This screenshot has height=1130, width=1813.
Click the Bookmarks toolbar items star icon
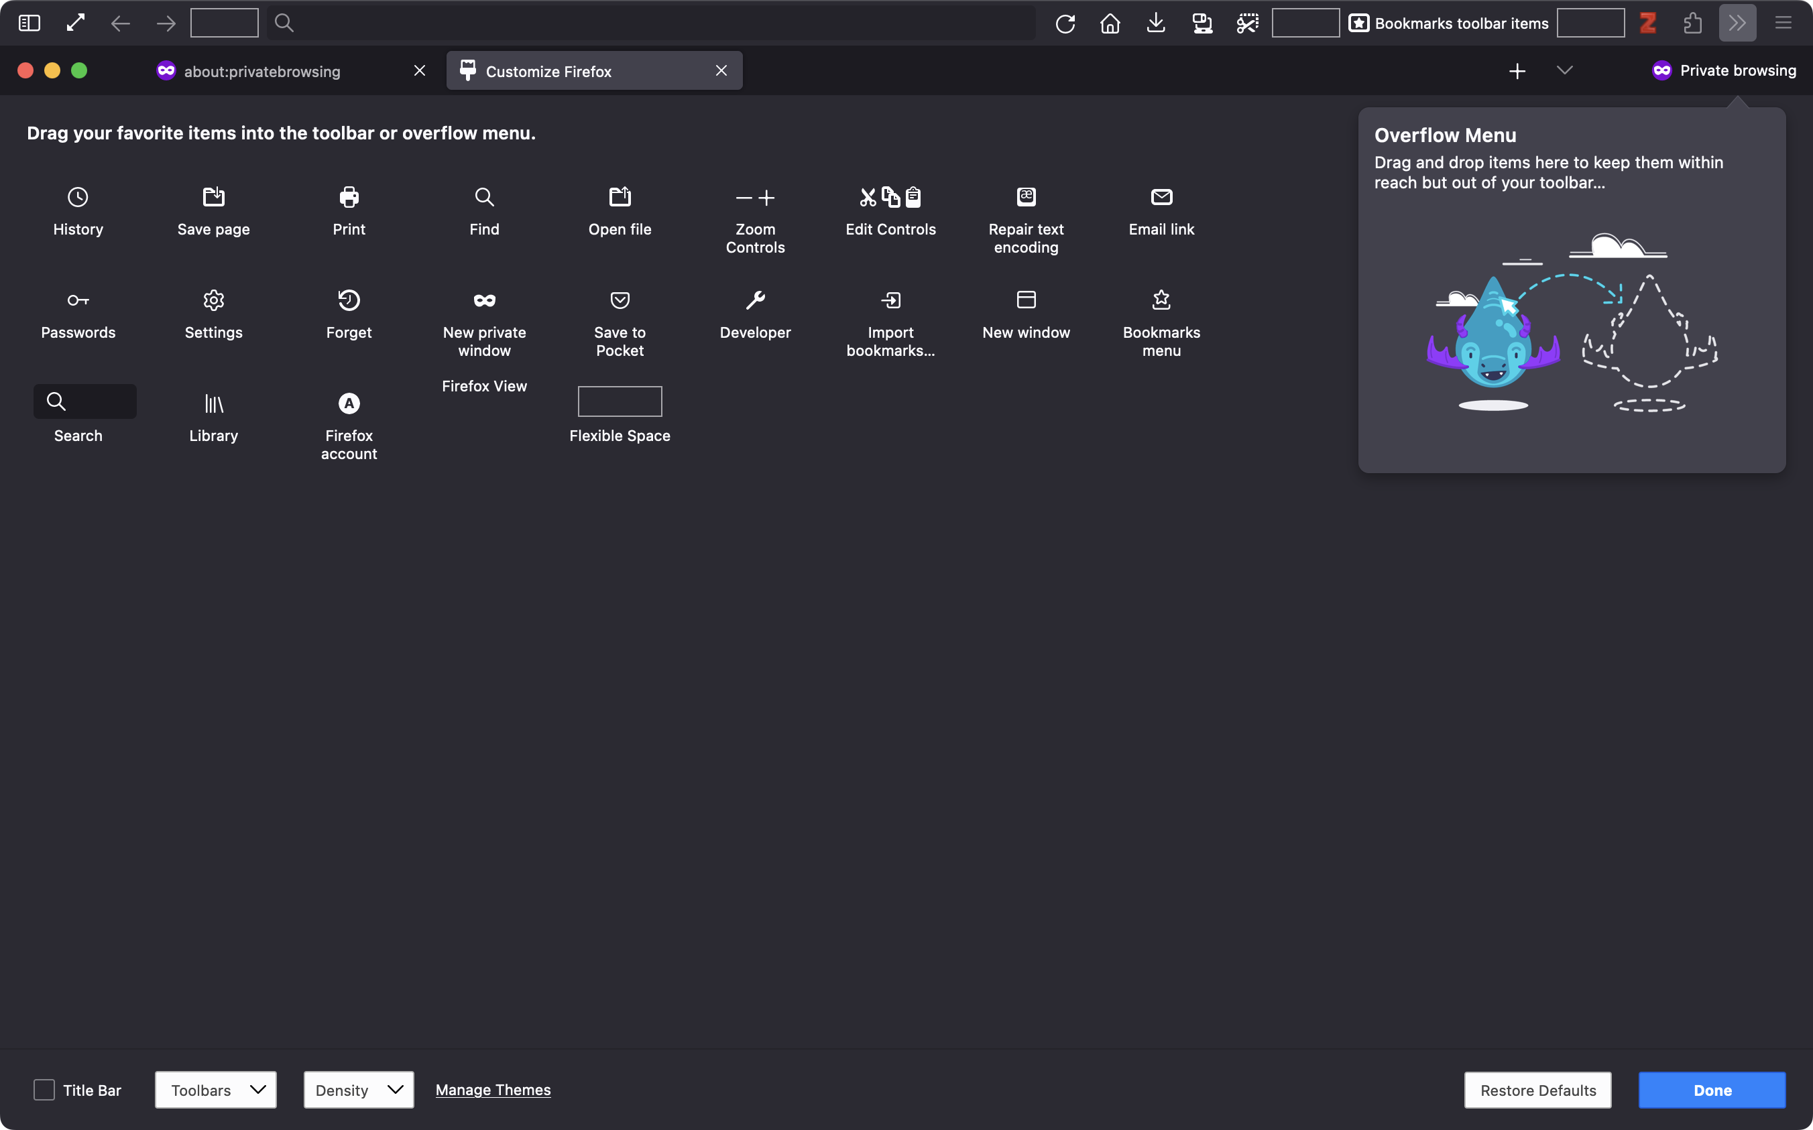1358,22
